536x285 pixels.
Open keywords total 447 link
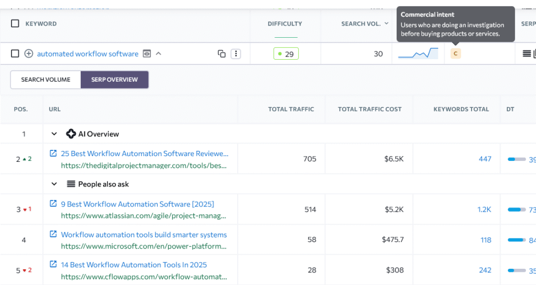[x=485, y=159]
